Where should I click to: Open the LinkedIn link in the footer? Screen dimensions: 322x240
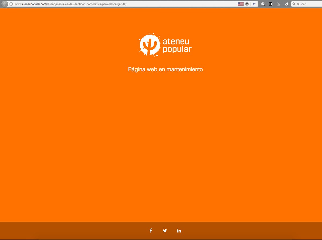click(x=179, y=231)
